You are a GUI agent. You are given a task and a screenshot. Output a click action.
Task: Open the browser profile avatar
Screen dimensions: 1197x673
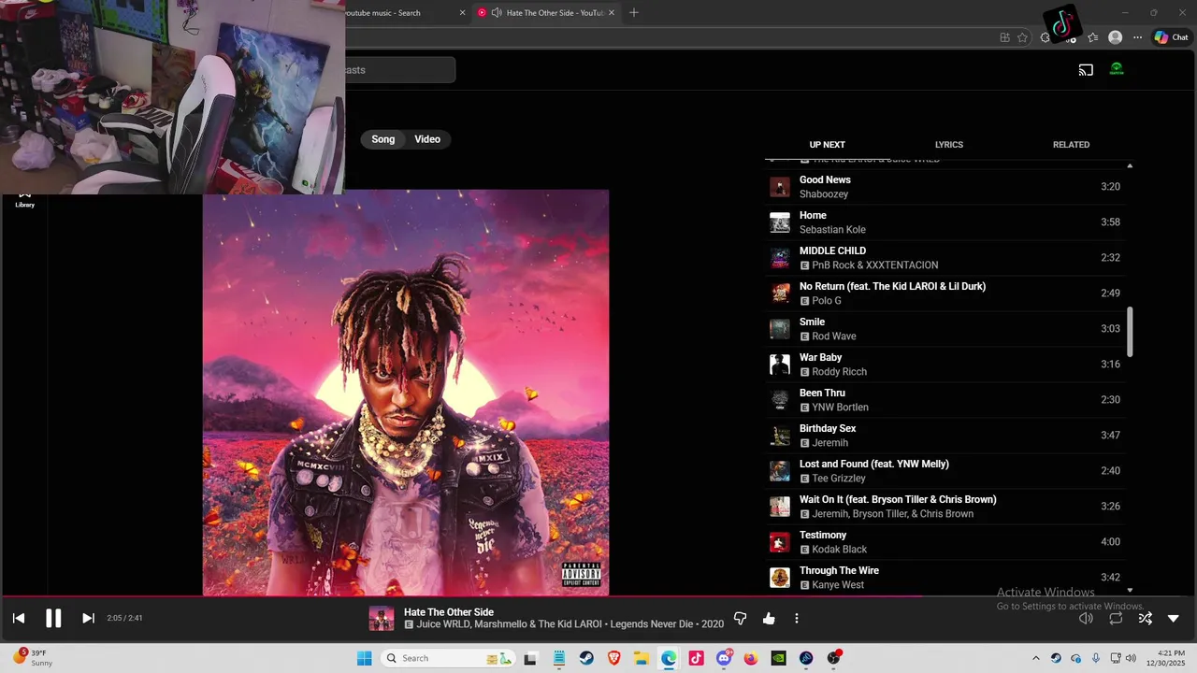[x=1115, y=37]
